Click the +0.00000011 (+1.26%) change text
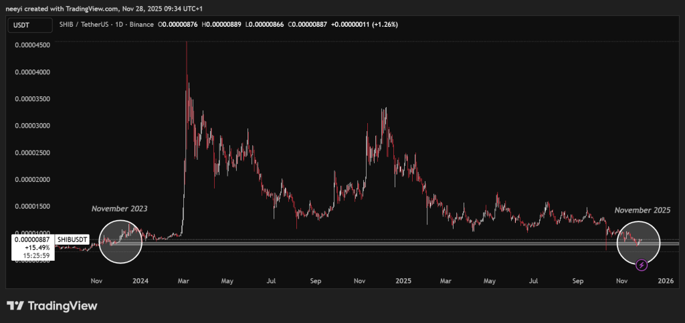685x323 pixels. pyautogui.click(x=365, y=25)
